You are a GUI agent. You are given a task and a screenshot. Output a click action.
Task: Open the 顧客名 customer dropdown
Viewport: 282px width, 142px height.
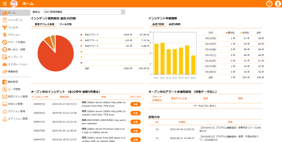(x=84, y=12)
